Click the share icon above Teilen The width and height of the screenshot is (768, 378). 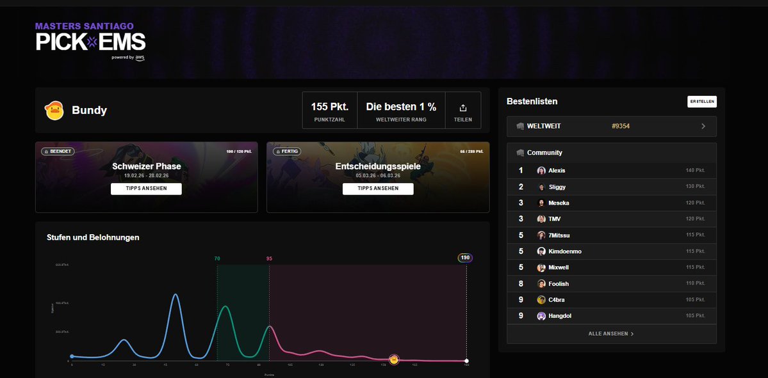click(x=463, y=107)
